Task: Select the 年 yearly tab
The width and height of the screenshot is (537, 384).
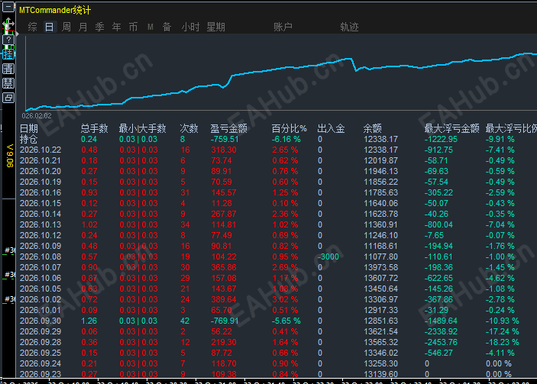Action: (x=116, y=27)
